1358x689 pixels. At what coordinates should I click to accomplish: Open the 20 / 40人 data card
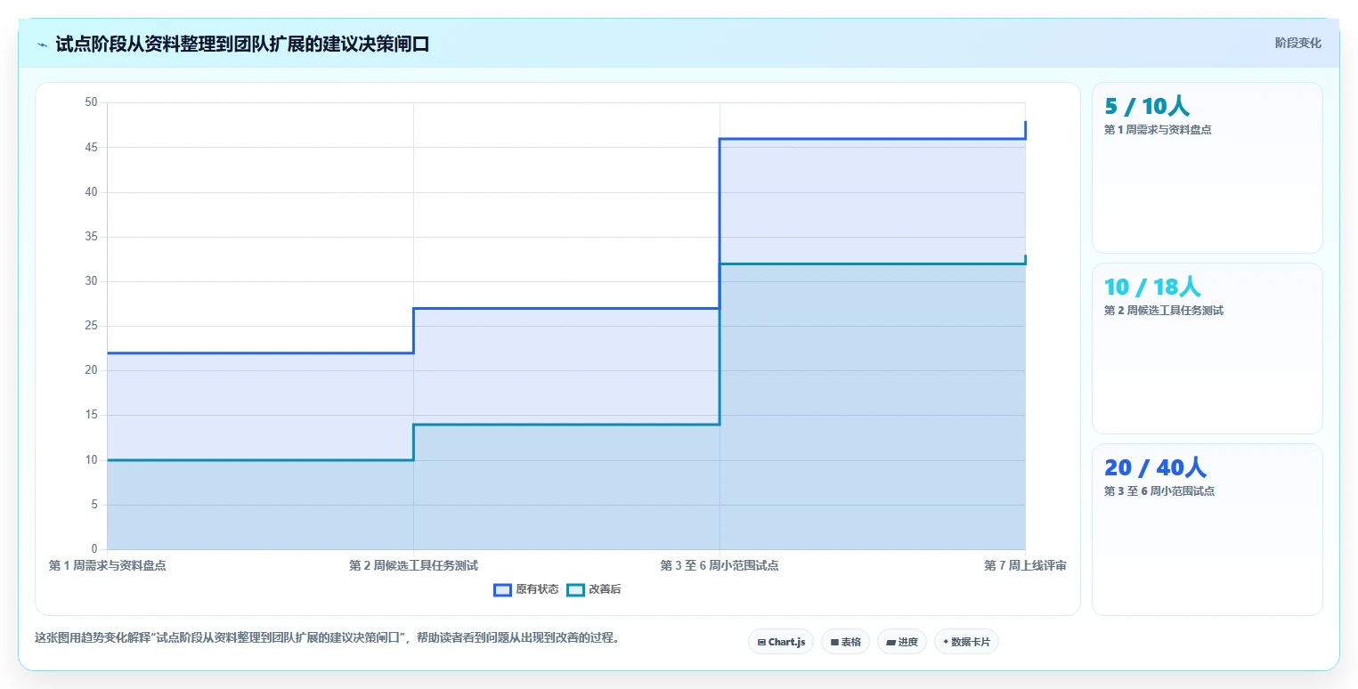(x=1207, y=530)
